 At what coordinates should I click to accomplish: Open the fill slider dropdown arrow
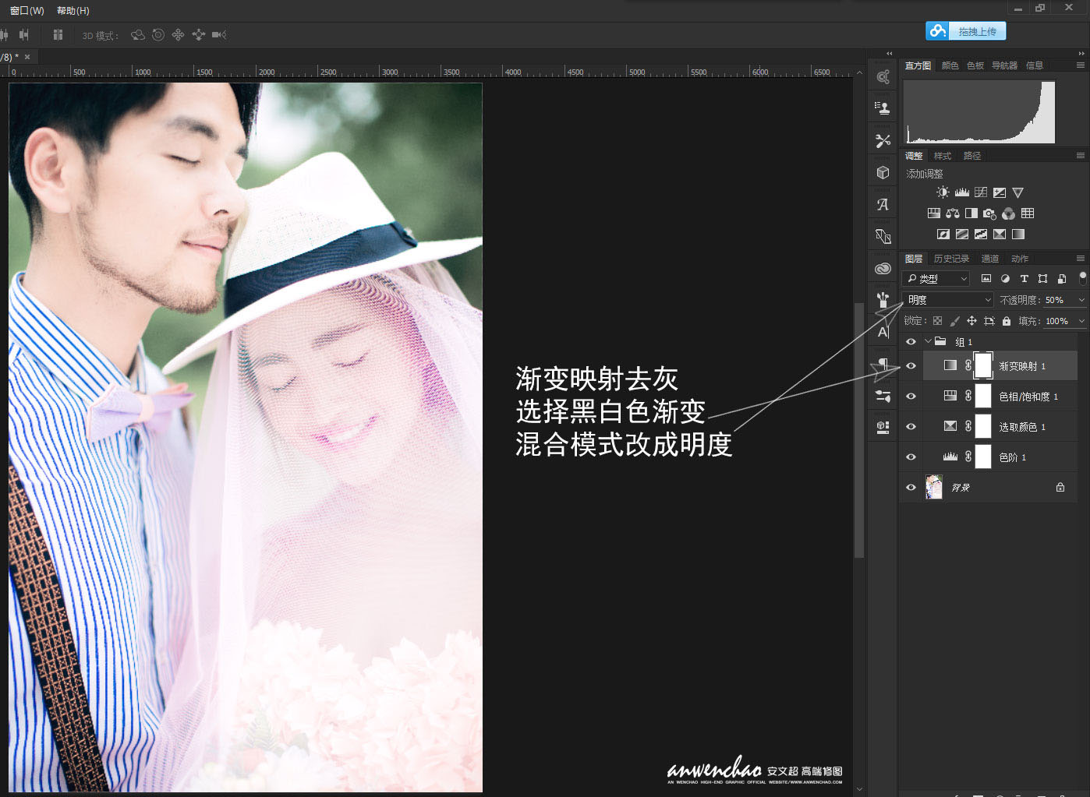(x=1081, y=321)
